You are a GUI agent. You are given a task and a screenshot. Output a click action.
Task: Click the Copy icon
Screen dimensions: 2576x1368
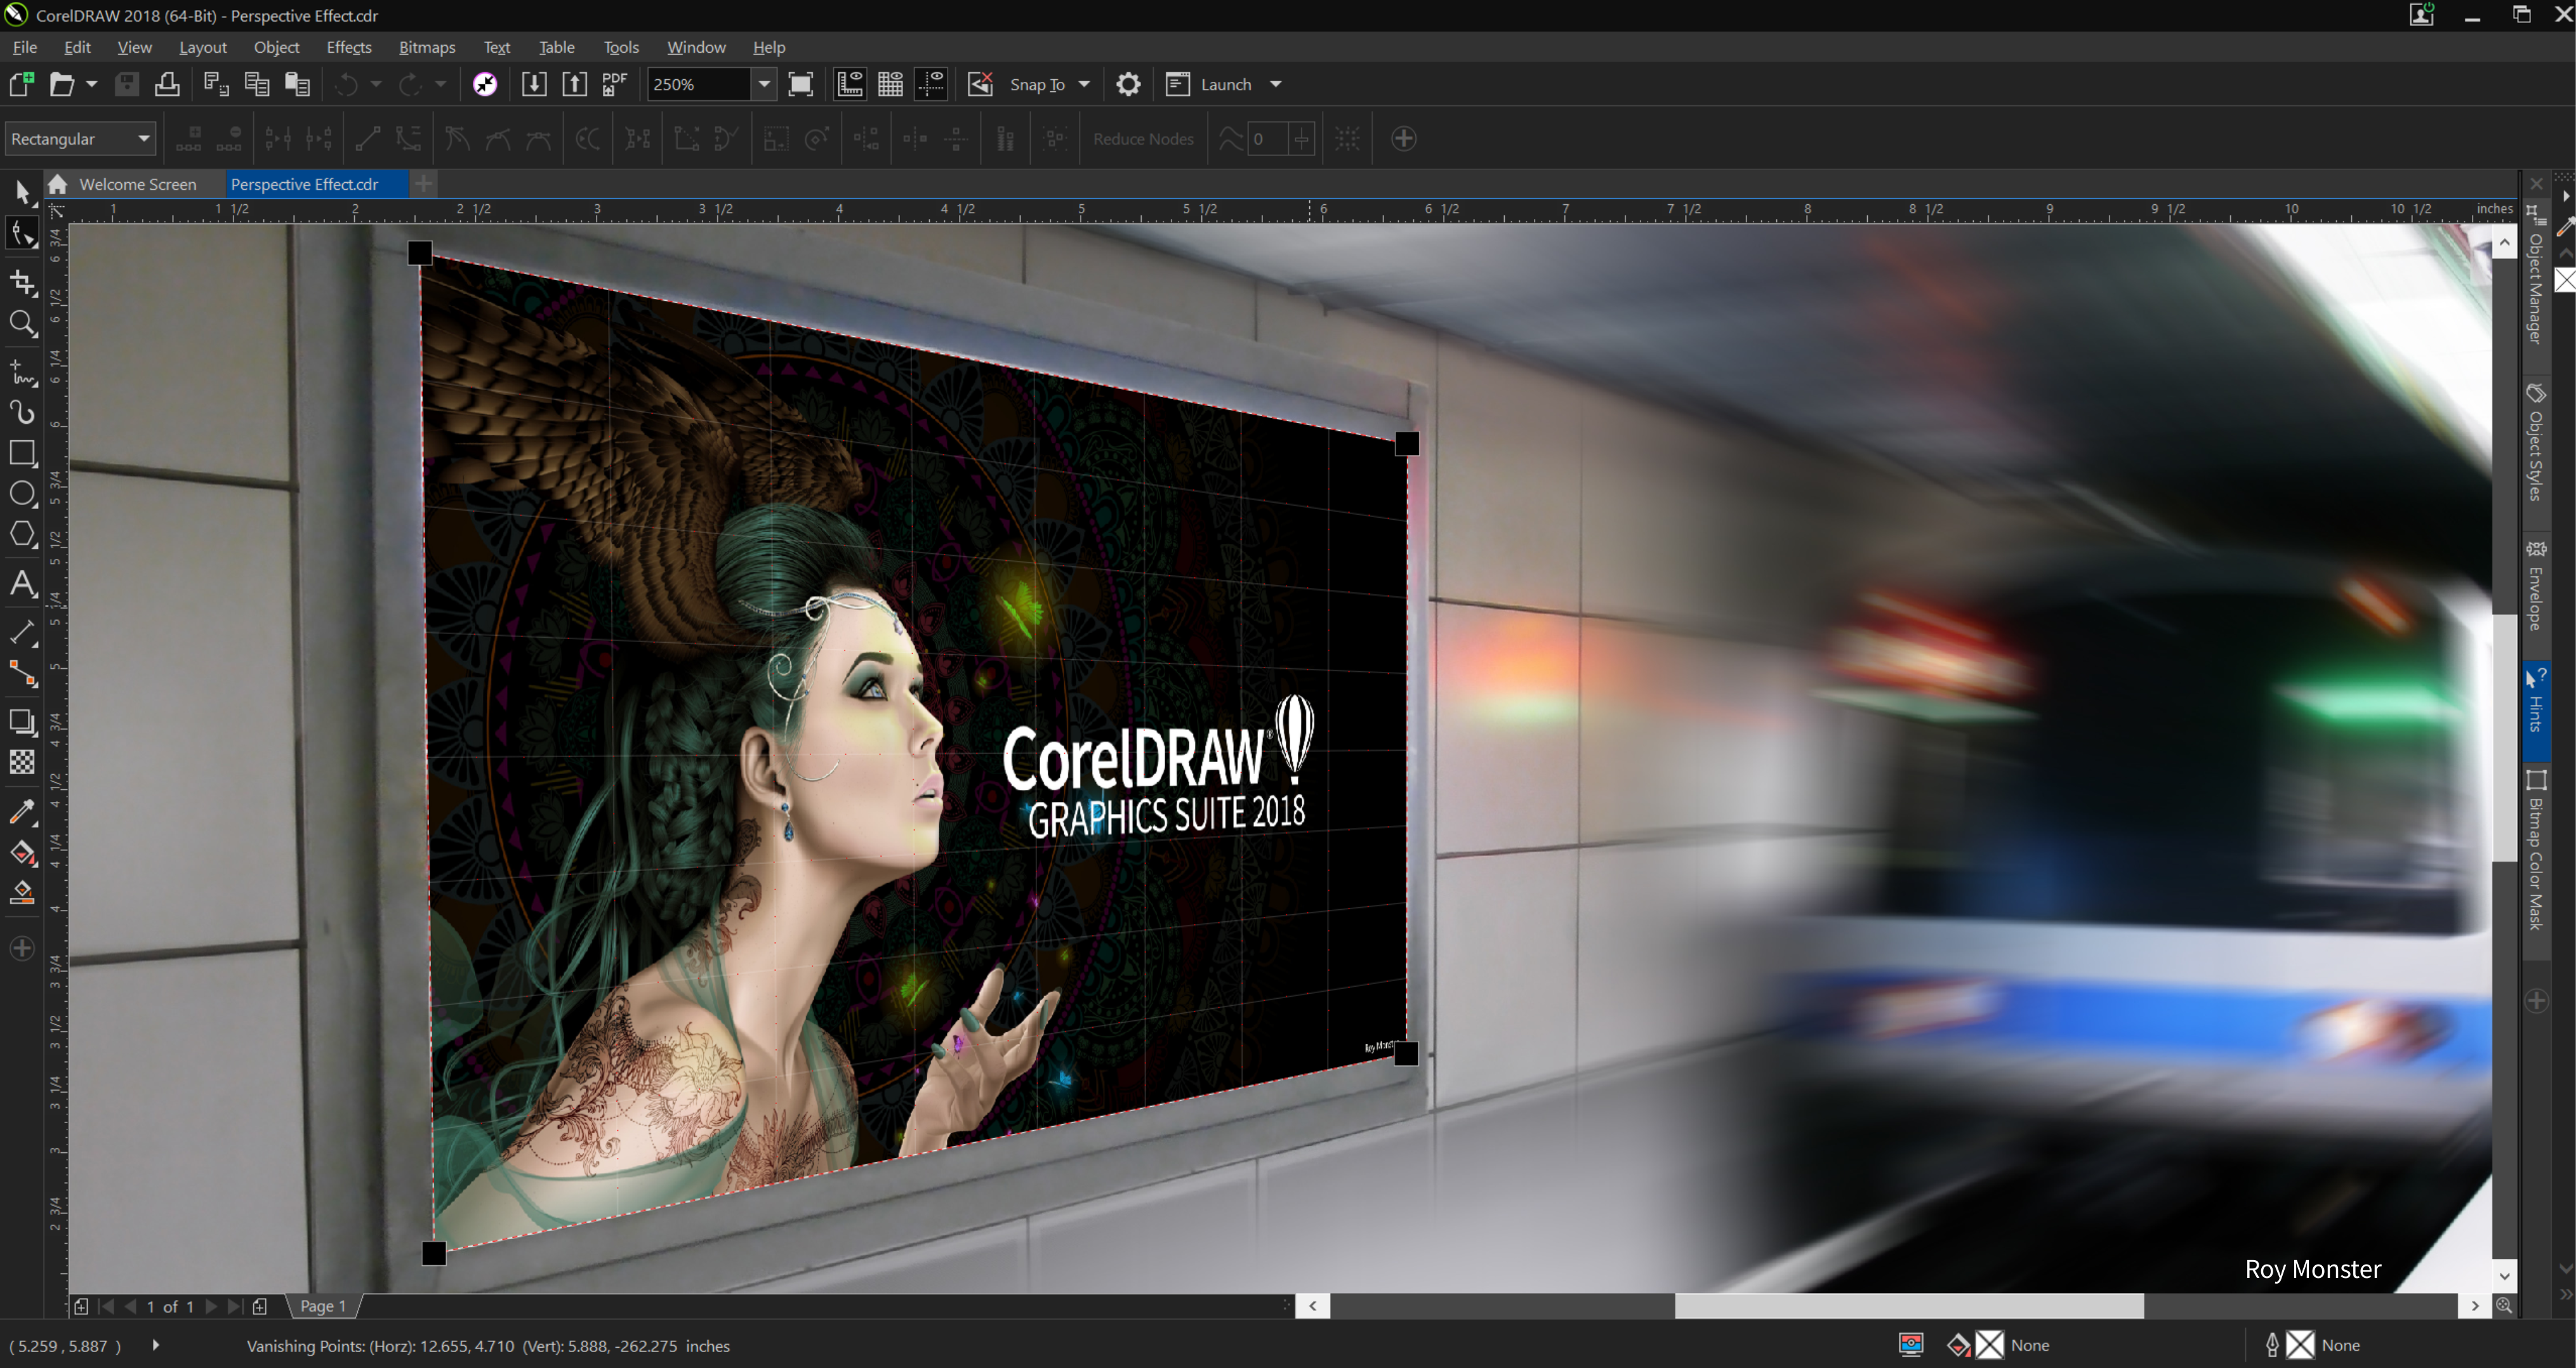(x=257, y=84)
